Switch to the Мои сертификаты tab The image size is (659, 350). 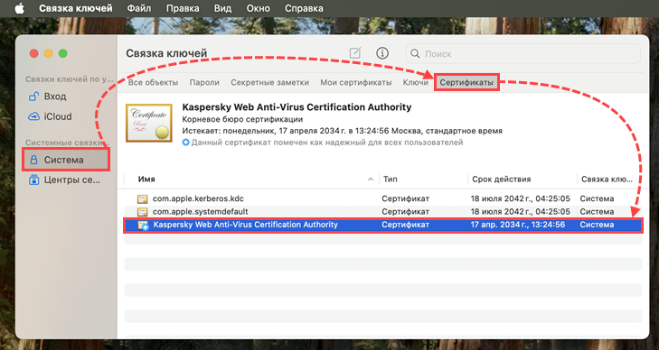[356, 83]
